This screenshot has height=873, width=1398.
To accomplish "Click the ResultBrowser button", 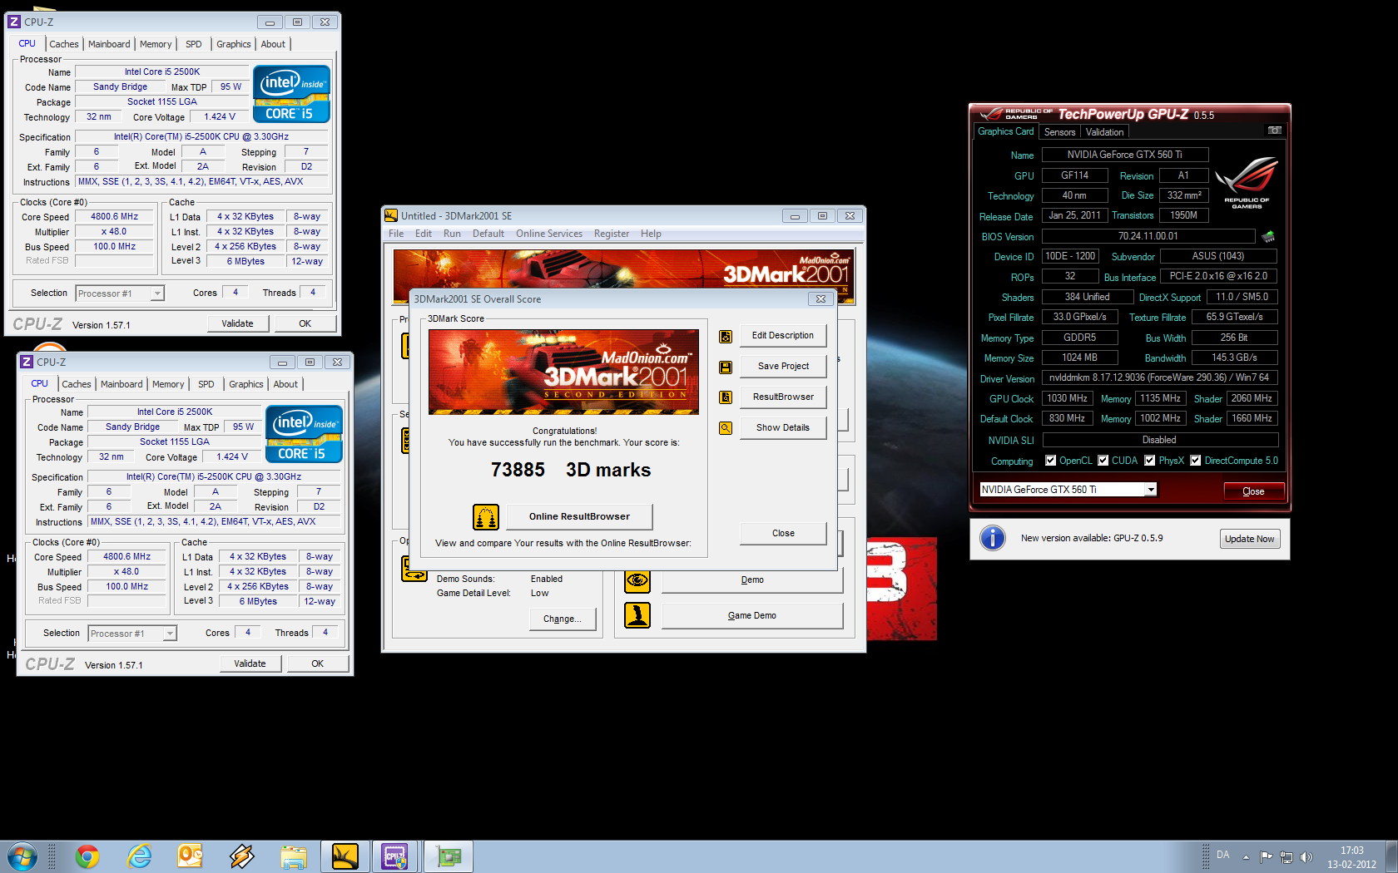I will tap(783, 397).
